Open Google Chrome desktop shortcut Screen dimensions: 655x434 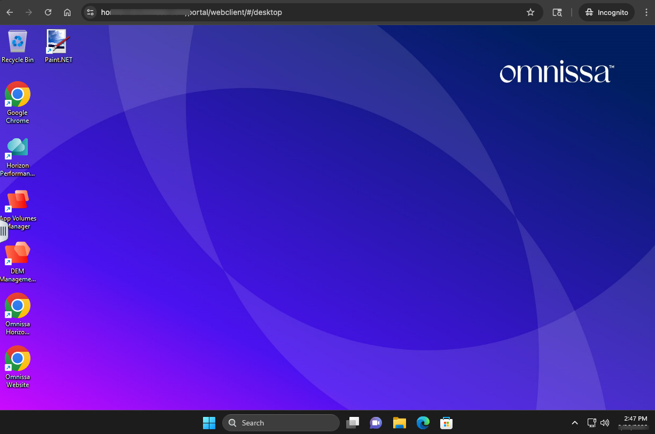[18, 95]
